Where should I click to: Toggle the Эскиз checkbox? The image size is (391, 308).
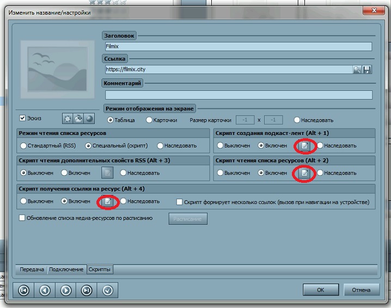click(22, 118)
